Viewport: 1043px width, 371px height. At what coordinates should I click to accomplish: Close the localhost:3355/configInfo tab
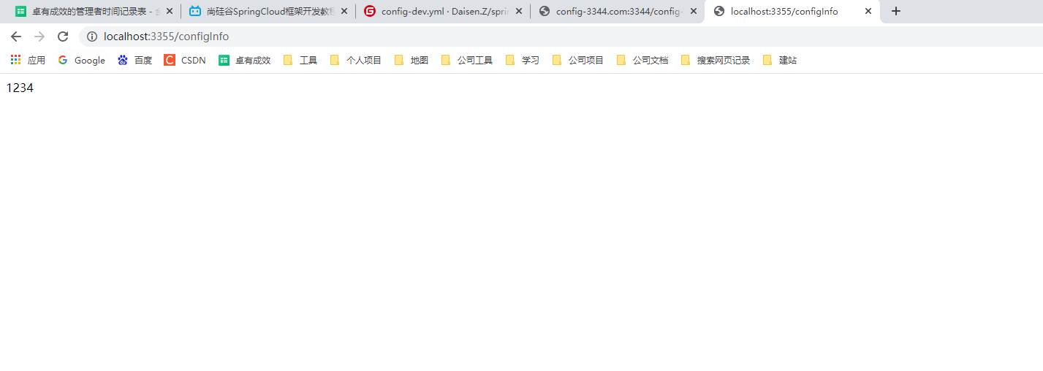tap(868, 11)
